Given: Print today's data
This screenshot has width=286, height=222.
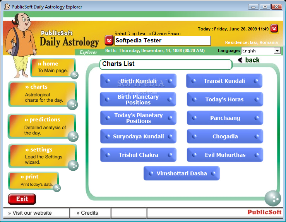Looking at the screenshot, I should click(x=34, y=181).
